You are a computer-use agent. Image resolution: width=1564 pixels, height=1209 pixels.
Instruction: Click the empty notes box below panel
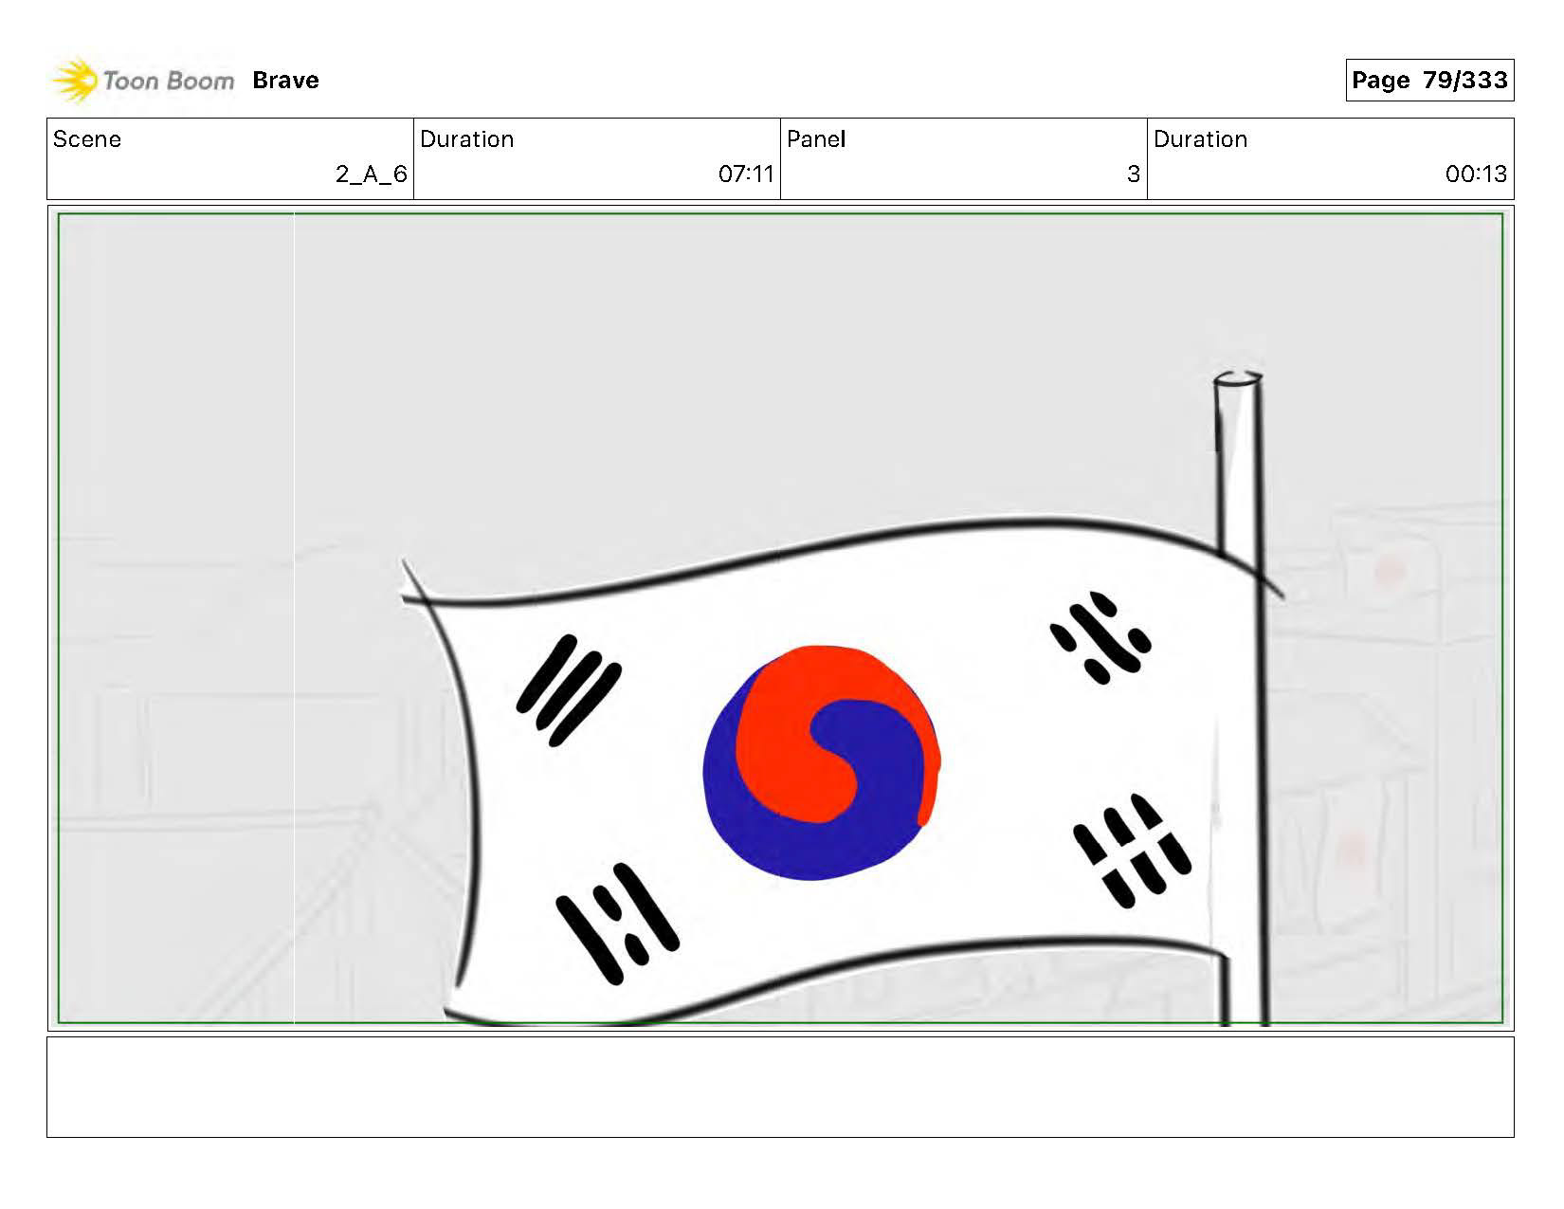[780, 1087]
